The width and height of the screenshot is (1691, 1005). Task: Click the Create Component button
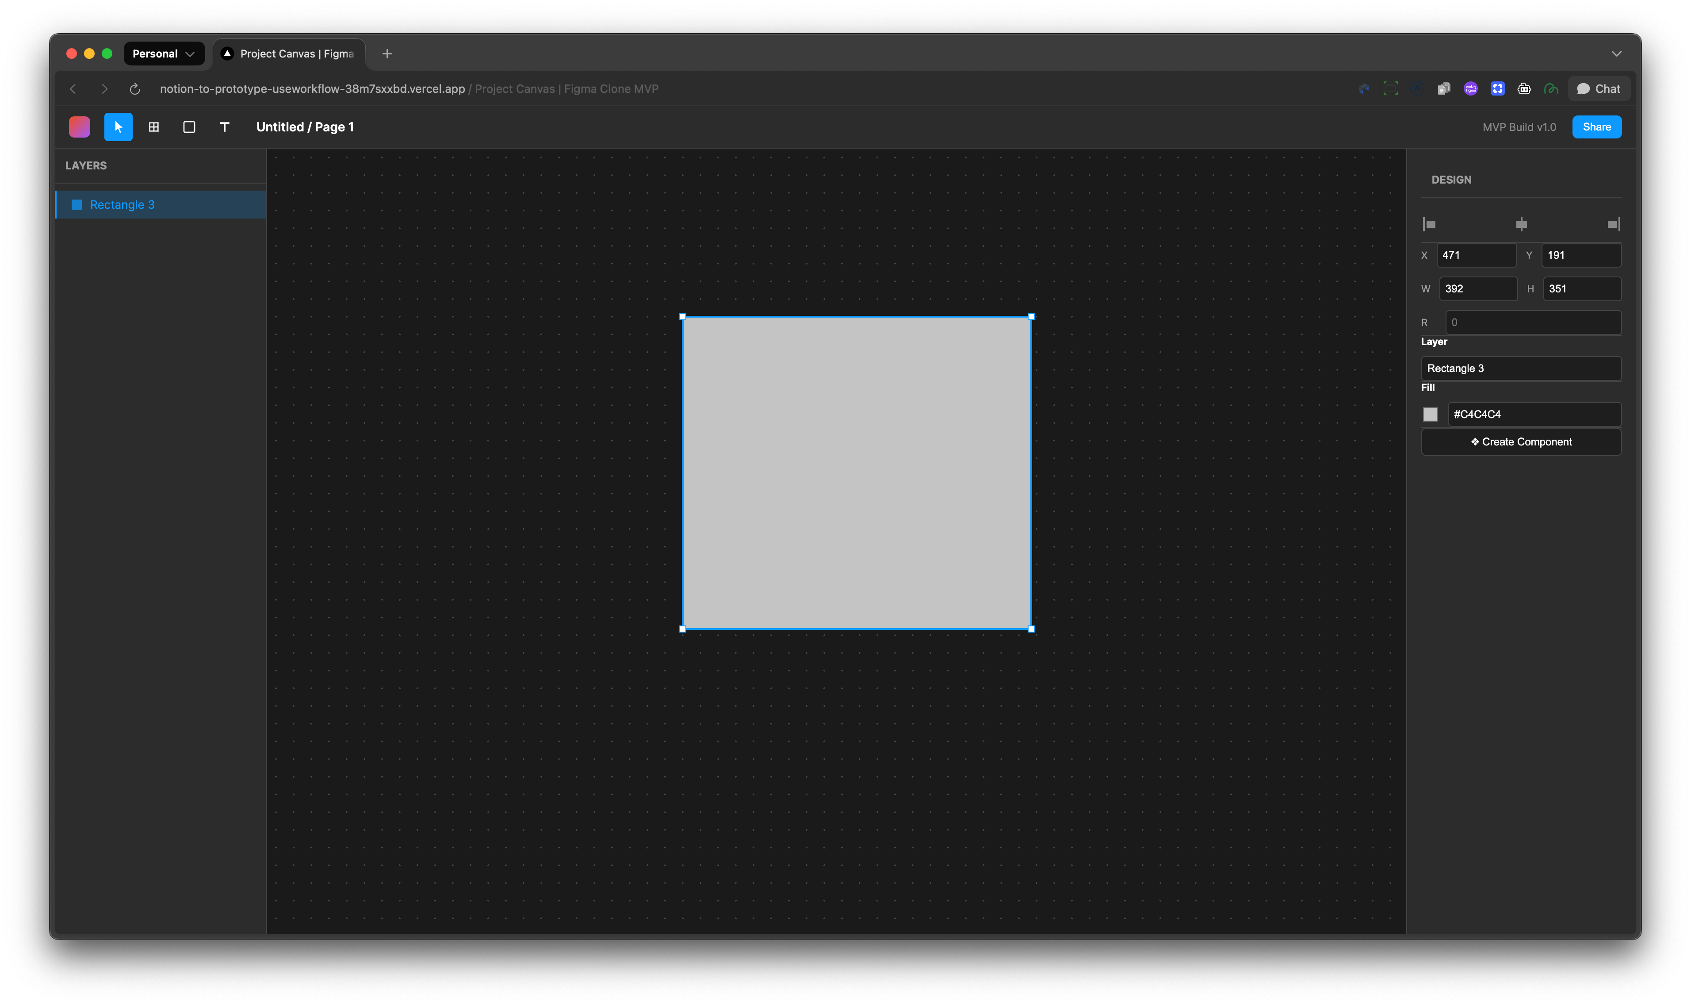[1520, 441]
